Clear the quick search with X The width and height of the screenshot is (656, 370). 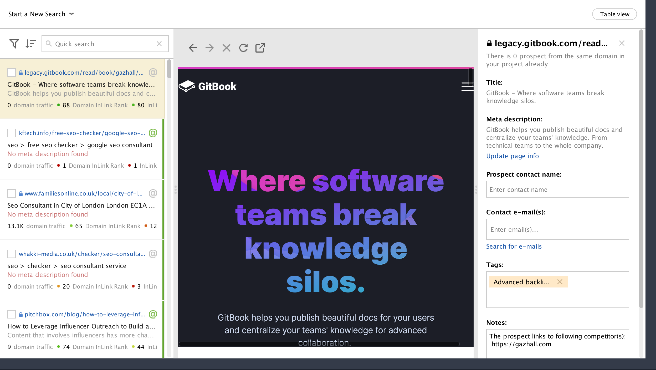tap(159, 44)
